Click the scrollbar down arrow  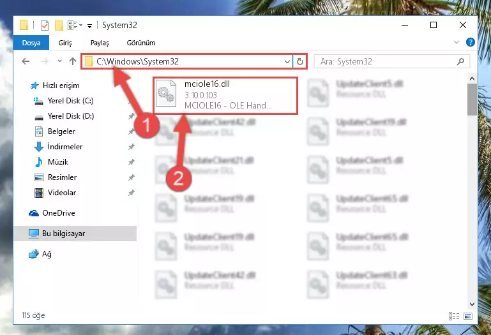tap(472, 304)
